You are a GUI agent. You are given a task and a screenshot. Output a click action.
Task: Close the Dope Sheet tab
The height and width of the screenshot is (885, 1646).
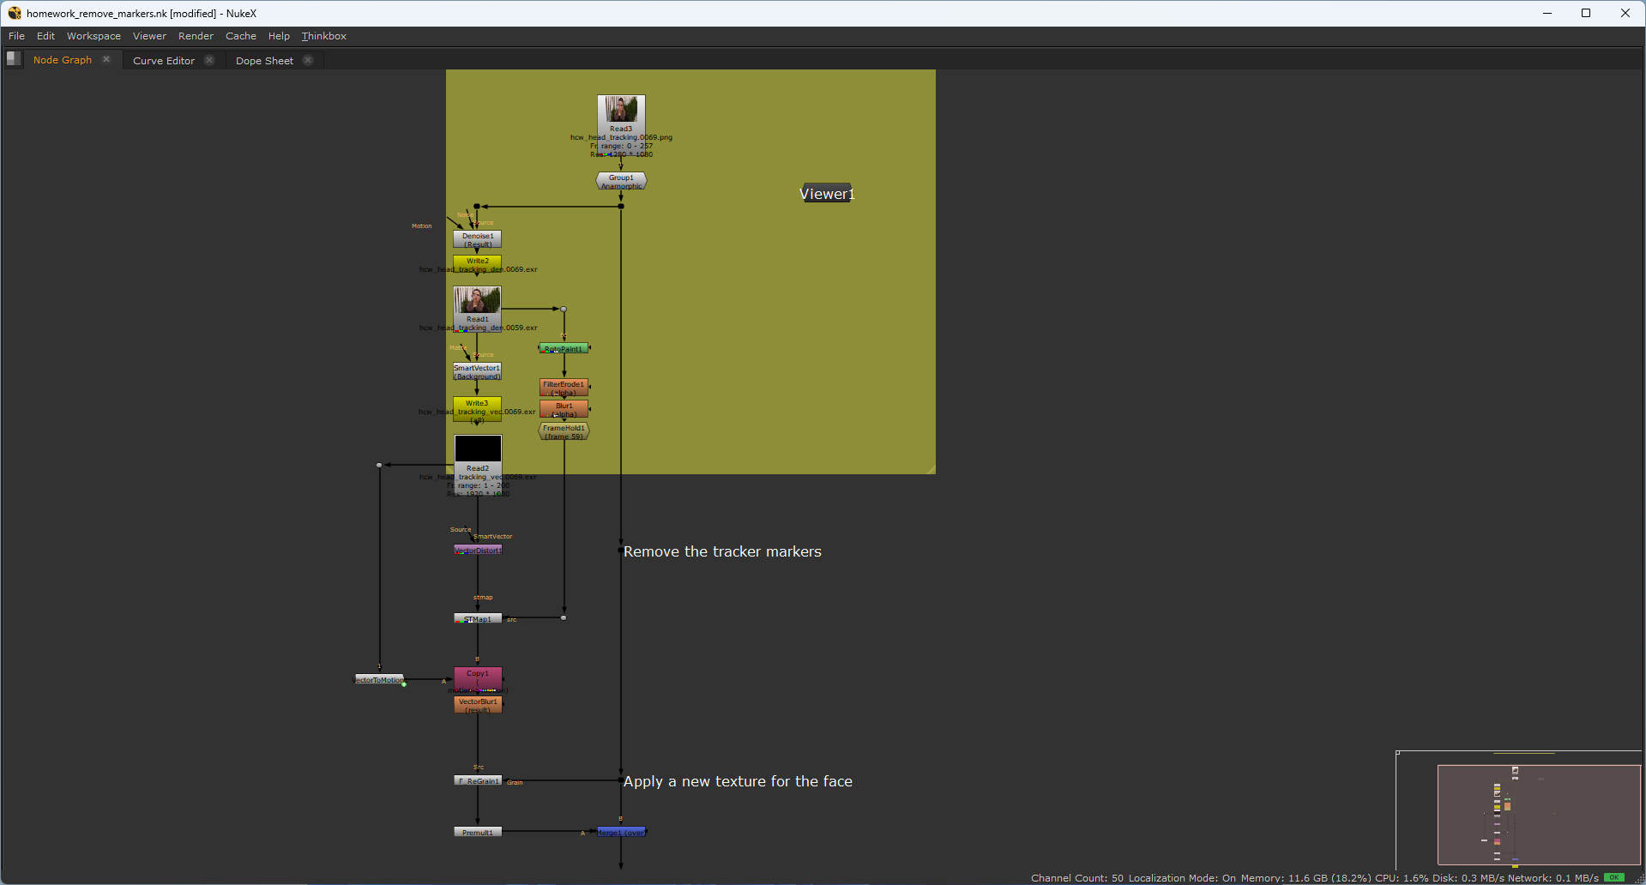(x=308, y=61)
